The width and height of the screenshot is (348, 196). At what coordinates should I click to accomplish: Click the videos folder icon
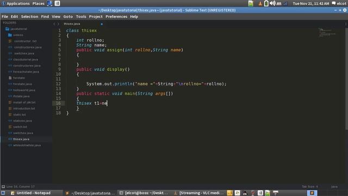pyautogui.click(x=10, y=35)
